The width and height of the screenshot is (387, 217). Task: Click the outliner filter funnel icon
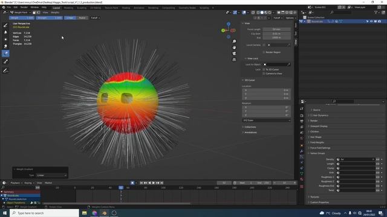[376, 12]
